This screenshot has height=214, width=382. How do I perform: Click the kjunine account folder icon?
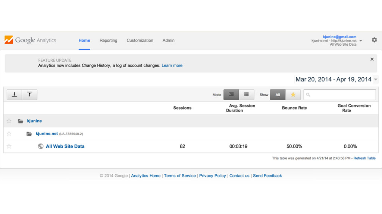pos(21,121)
